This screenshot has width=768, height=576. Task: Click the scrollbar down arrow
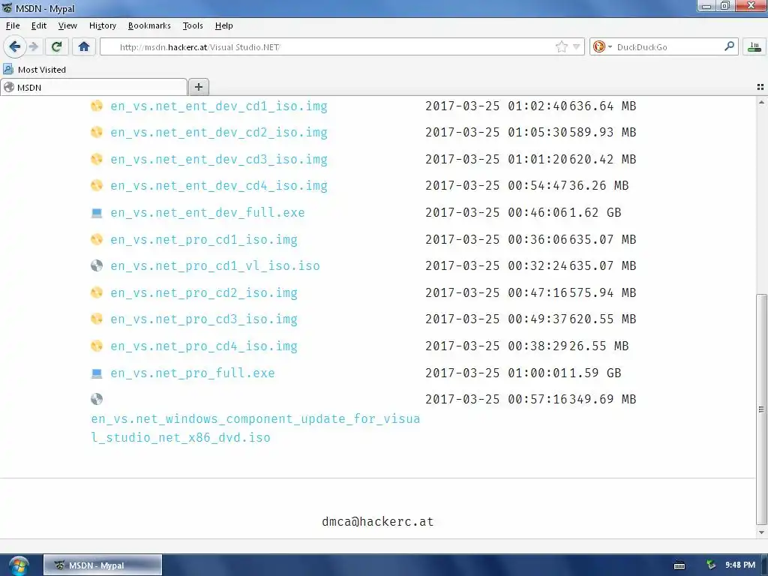[x=761, y=532]
